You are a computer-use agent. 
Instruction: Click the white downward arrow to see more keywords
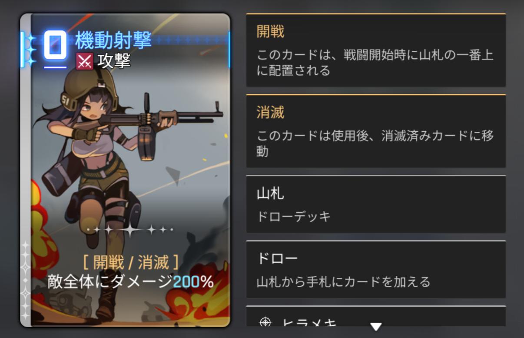376,326
